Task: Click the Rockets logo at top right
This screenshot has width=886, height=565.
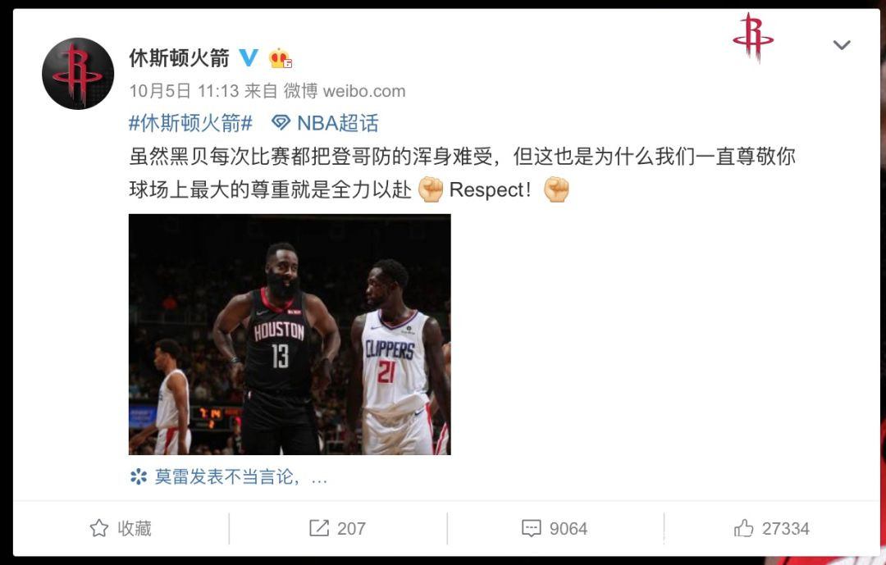Action: click(752, 37)
